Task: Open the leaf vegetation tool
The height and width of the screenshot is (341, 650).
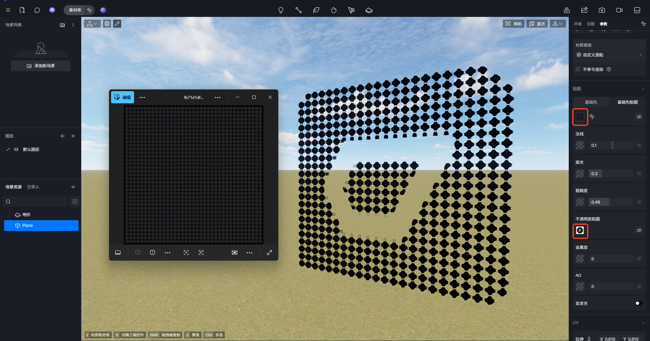Action: [x=316, y=10]
